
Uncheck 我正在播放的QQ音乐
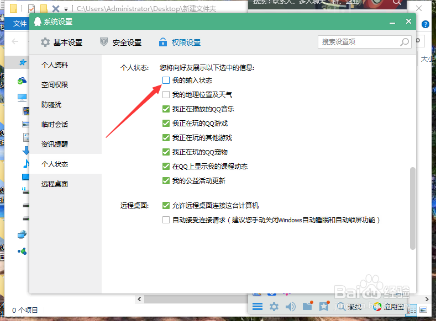pyautogui.click(x=166, y=109)
